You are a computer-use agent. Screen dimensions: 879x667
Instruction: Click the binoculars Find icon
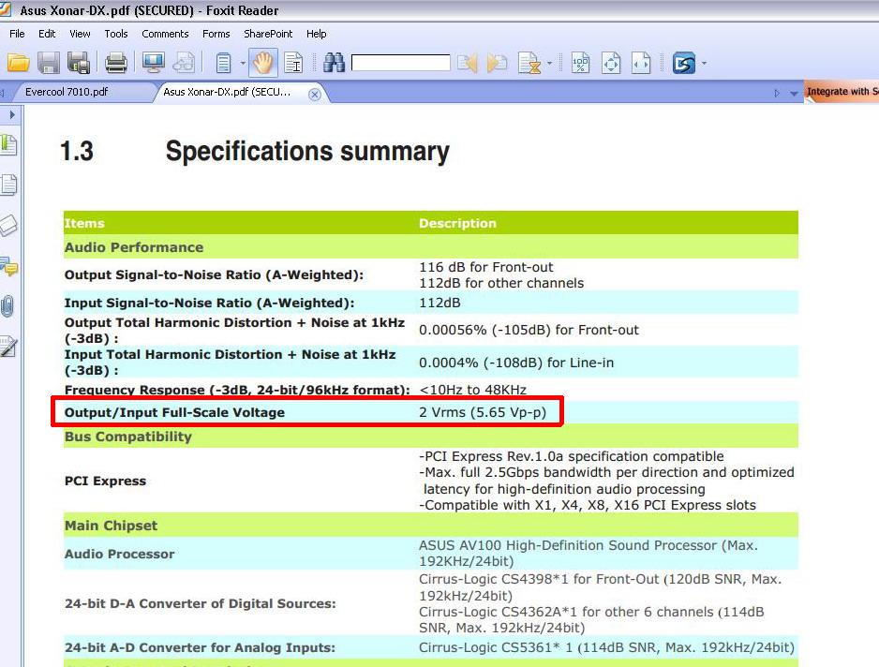[334, 64]
